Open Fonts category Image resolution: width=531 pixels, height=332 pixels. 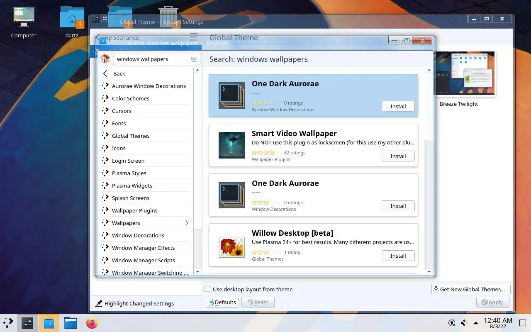[145, 123]
